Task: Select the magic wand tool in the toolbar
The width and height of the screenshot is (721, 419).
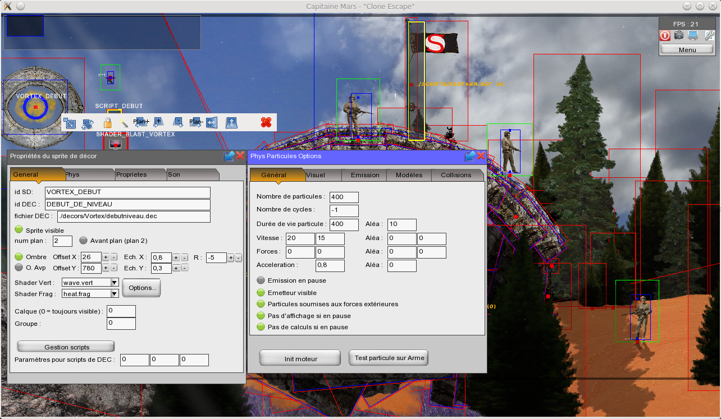Action: click(x=123, y=122)
